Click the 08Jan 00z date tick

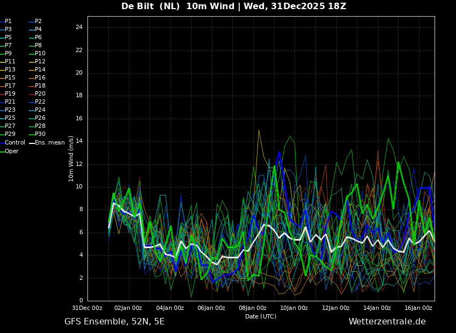(x=253, y=308)
